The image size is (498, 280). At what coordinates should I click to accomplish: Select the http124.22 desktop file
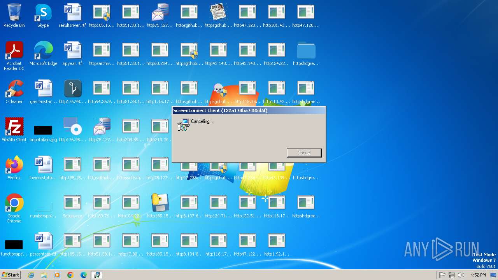tap(277, 54)
